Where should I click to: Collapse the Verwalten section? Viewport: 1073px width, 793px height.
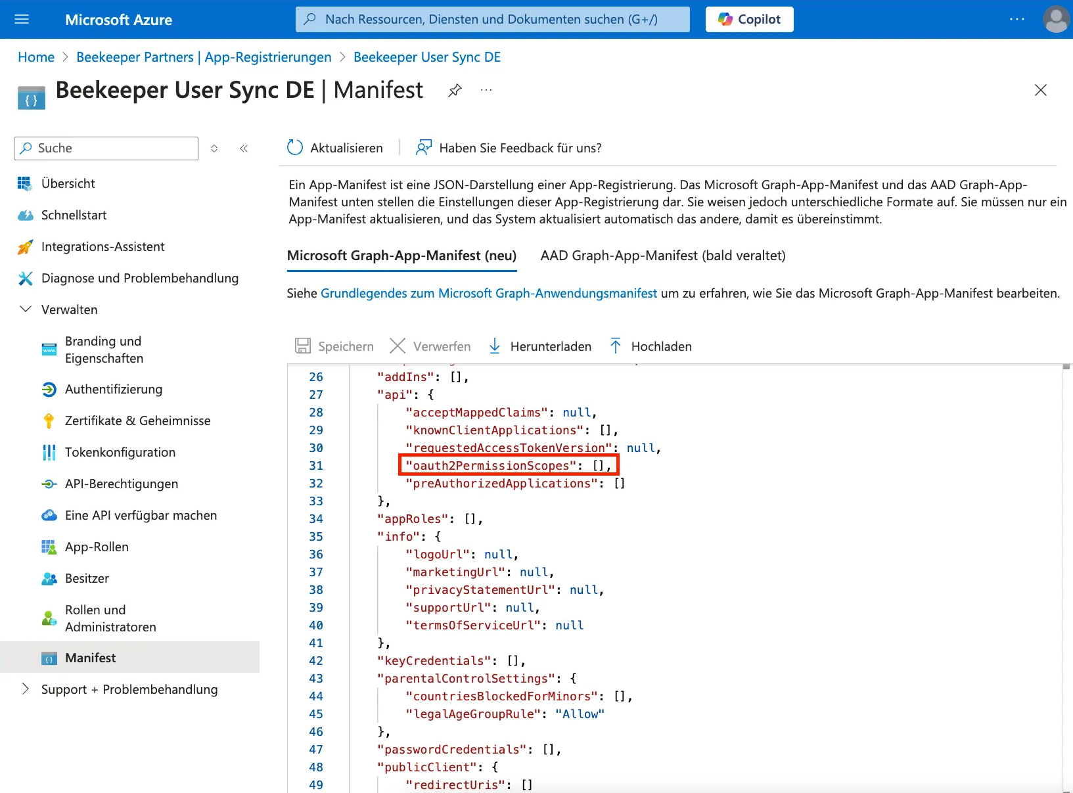(x=26, y=309)
